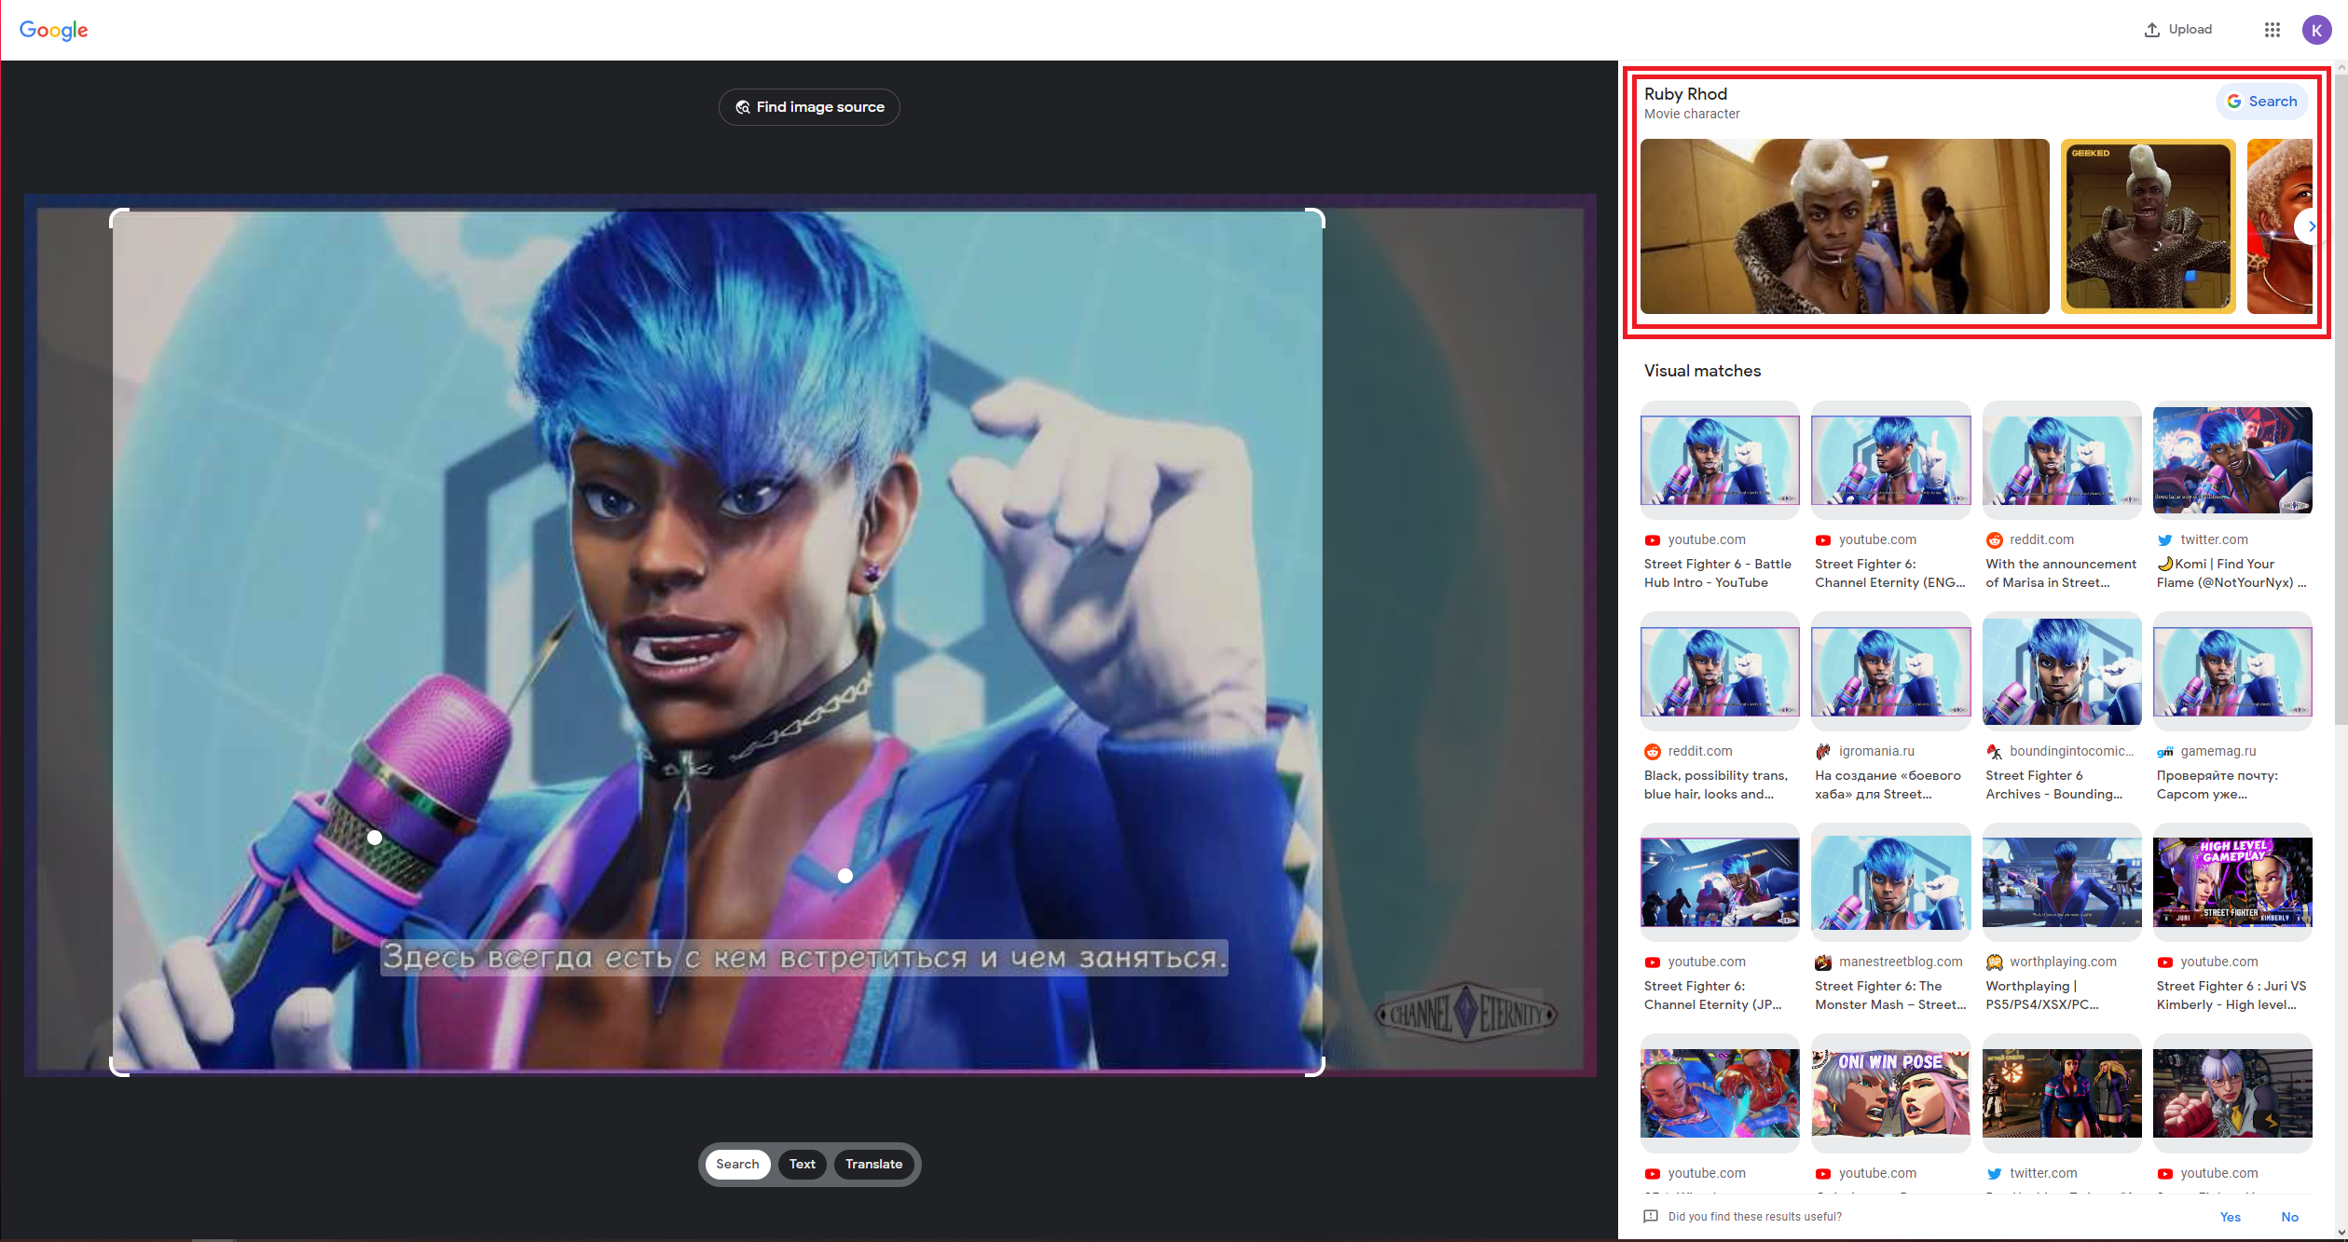Image resolution: width=2348 pixels, height=1242 pixels.
Task: Click the Google logo
Action: 53,30
